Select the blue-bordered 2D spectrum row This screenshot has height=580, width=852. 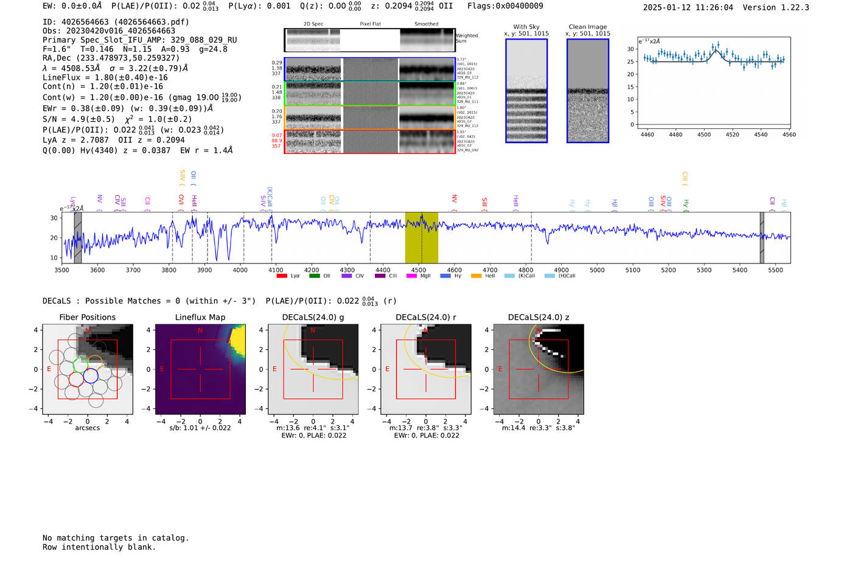coord(369,69)
